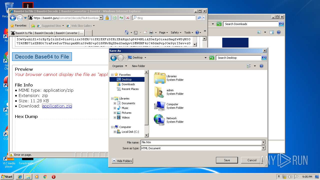Viewport: 320px width, 180px height.
Task: Refresh the Base64 page in IE
Action: tap(121, 18)
